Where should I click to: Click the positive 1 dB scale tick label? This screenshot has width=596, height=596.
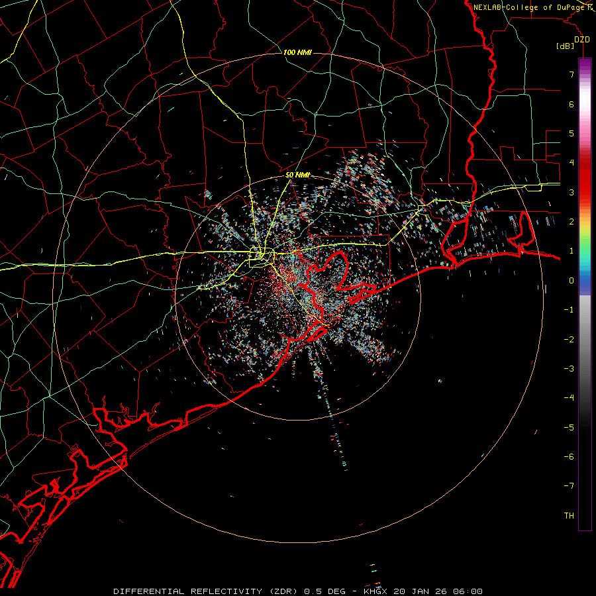point(571,251)
